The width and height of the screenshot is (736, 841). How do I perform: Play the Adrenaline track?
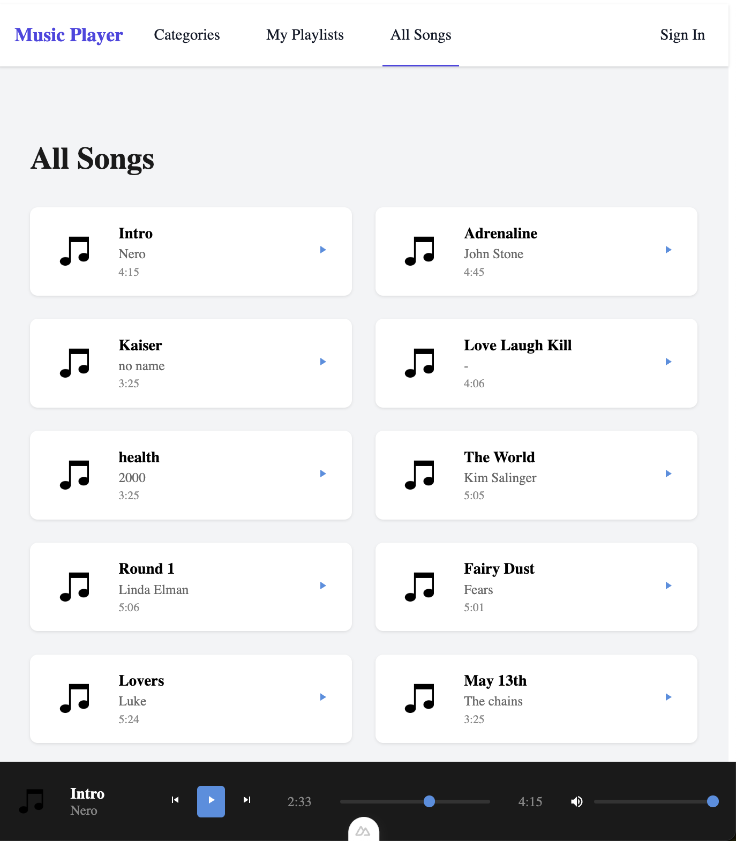coord(669,250)
